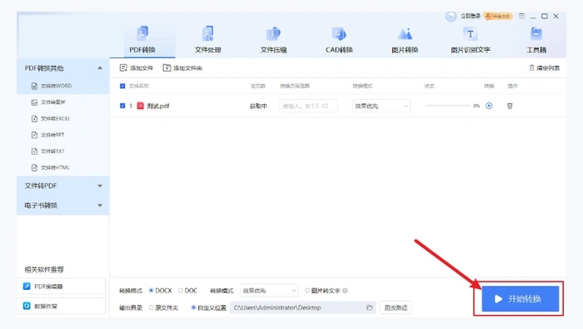Click the 添加文件夹 add folder button

tap(182, 68)
